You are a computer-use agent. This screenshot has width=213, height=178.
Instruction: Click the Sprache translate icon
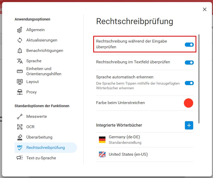coord(20,61)
